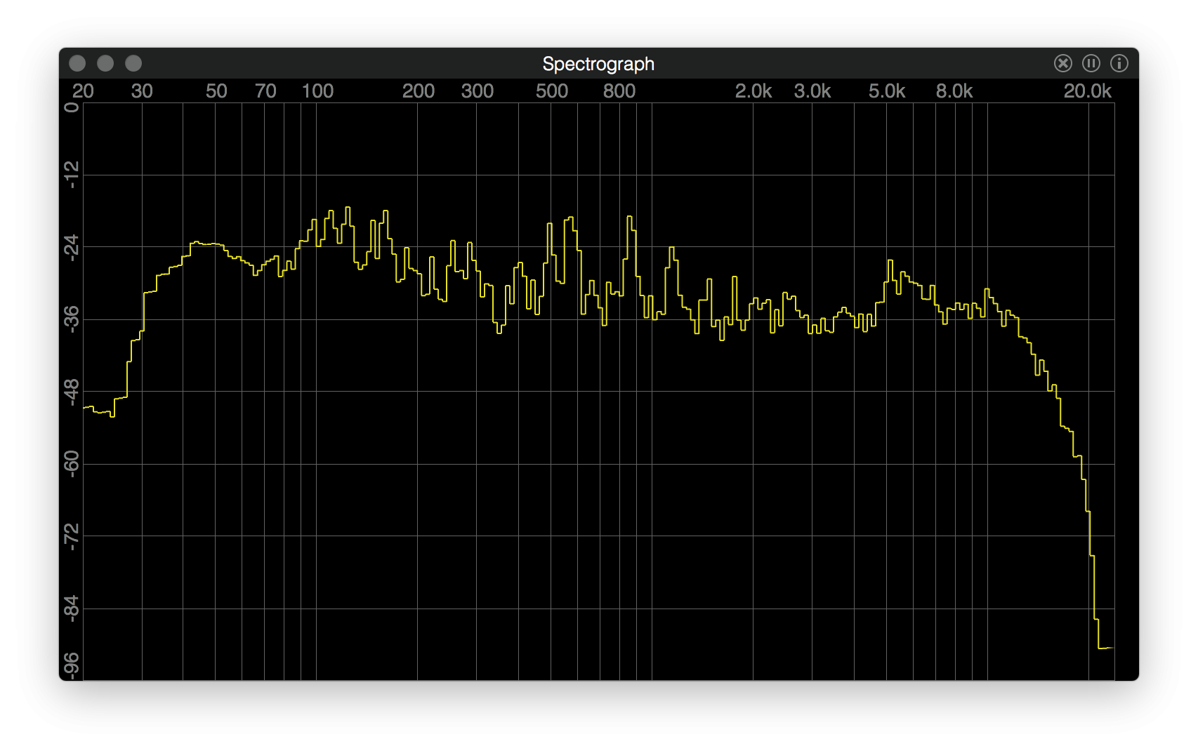This screenshot has width=1198, height=751.
Task: Click the 500 frequency label
Action: pyautogui.click(x=552, y=91)
